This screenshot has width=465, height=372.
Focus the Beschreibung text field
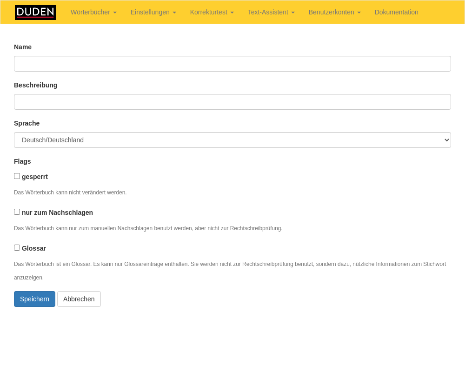coord(232,102)
